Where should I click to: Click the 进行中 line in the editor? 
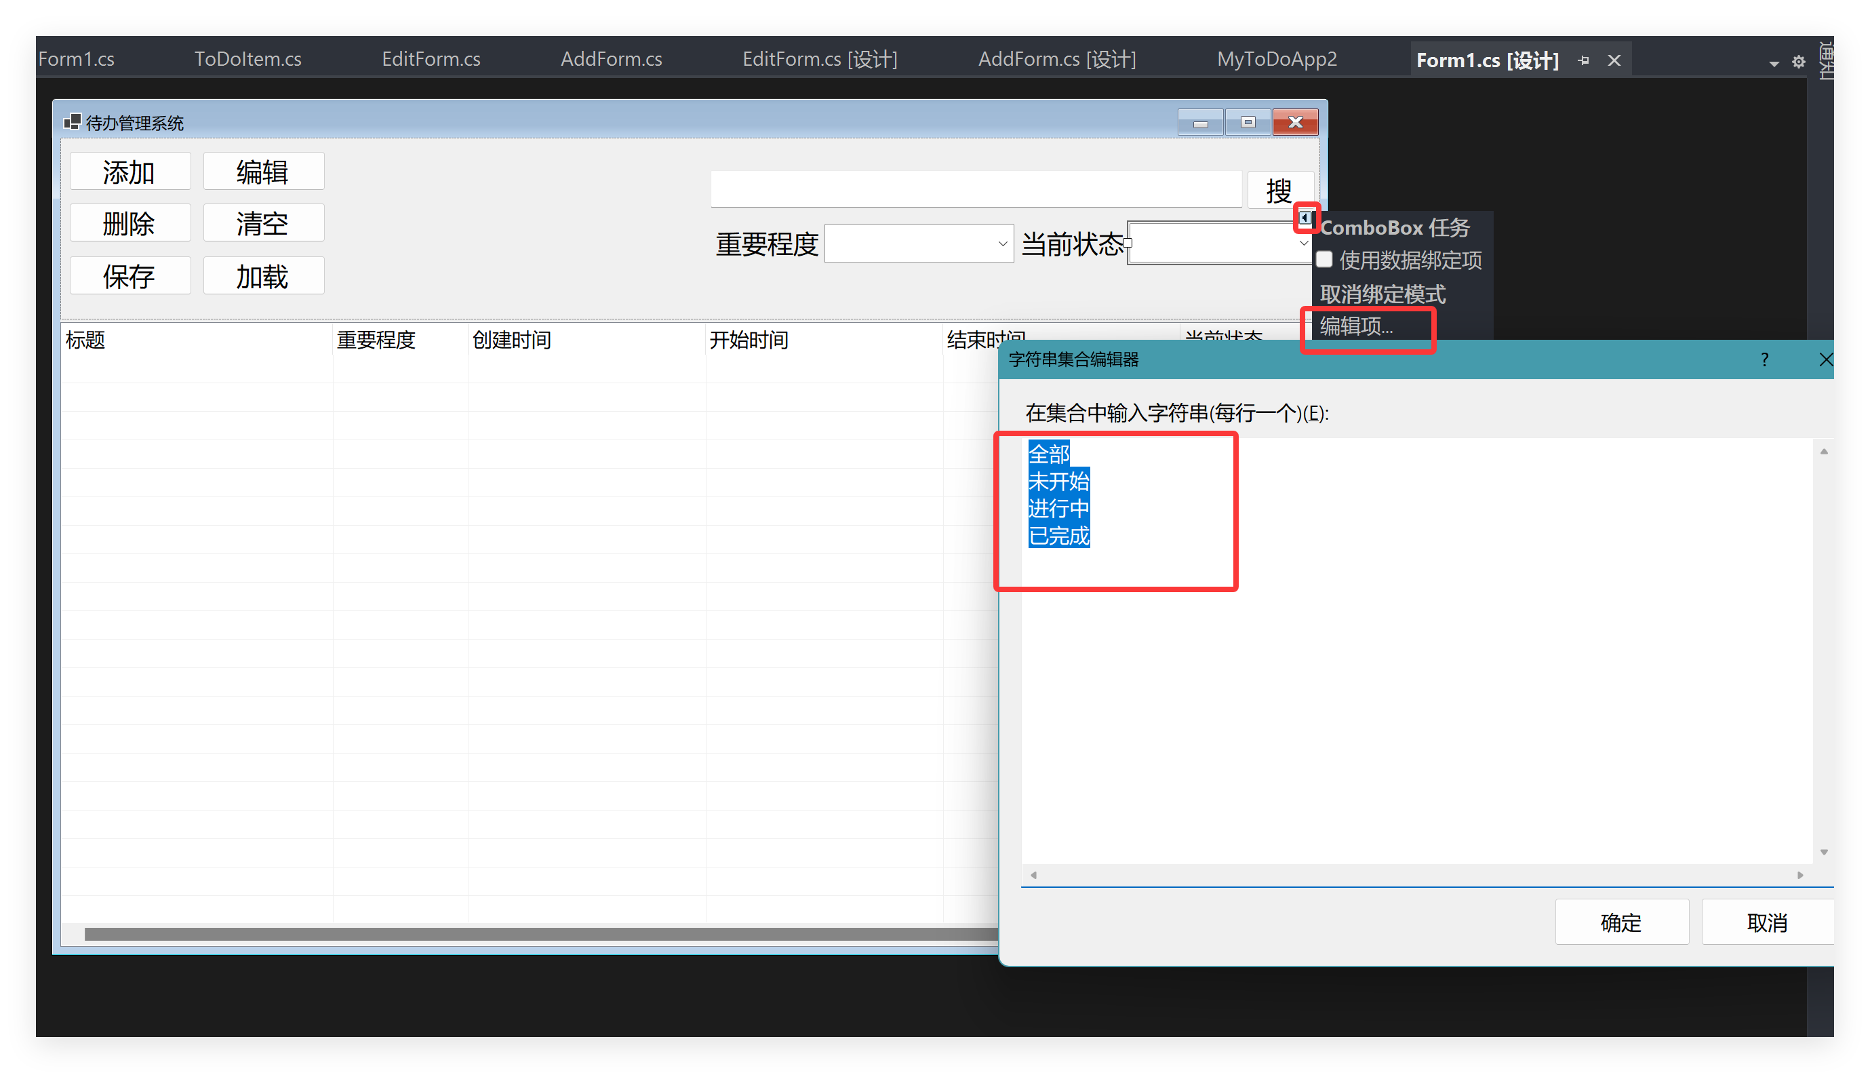point(1059,509)
